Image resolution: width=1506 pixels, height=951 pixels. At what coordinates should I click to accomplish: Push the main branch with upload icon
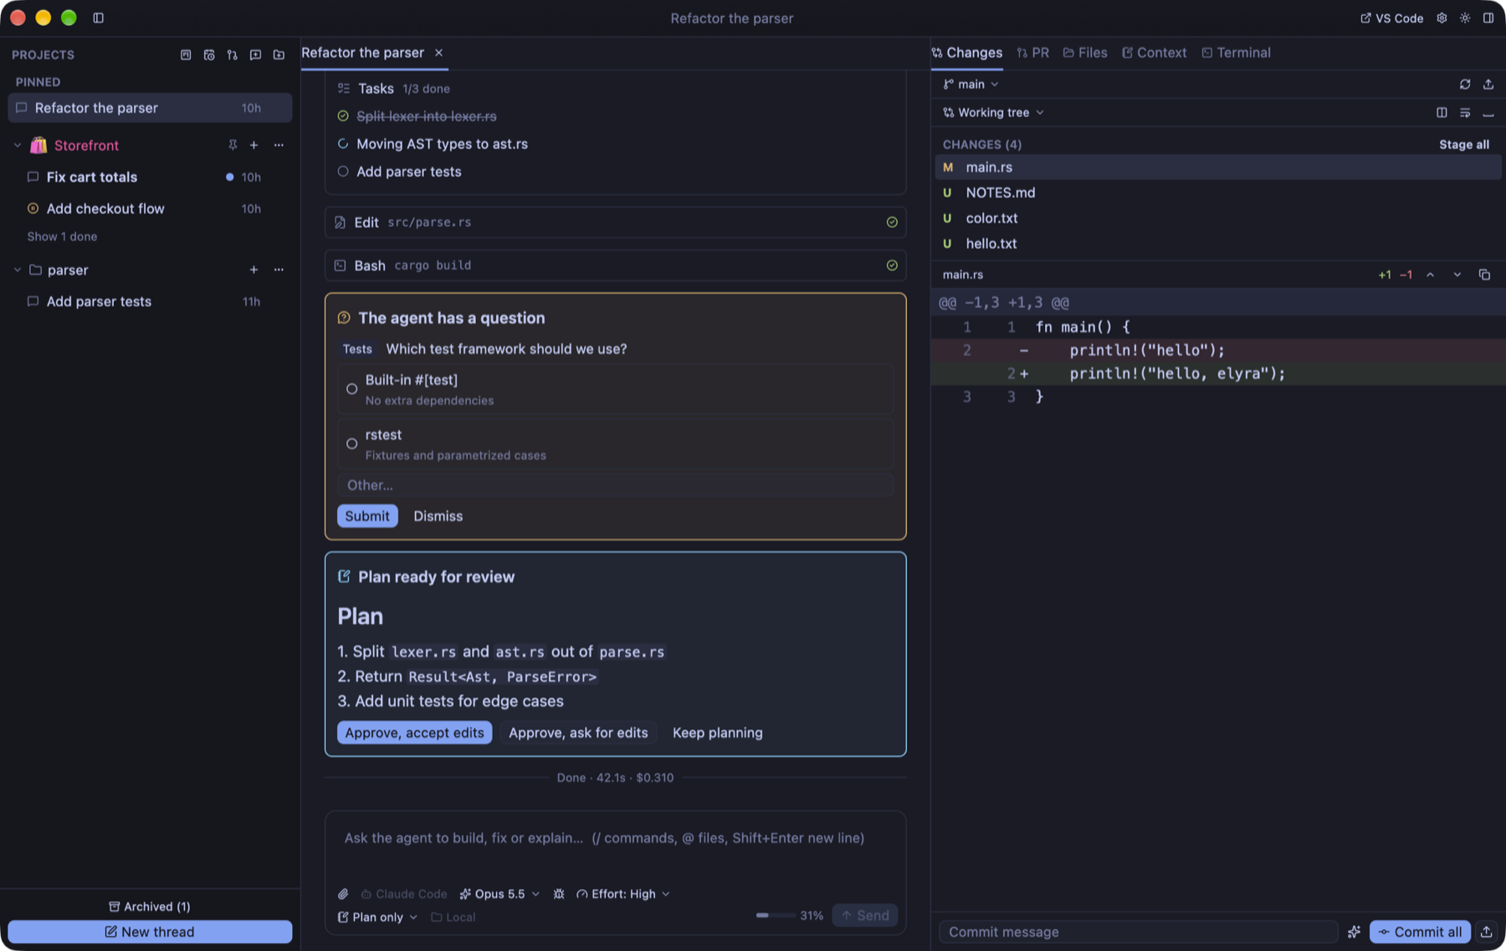coord(1488,84)
